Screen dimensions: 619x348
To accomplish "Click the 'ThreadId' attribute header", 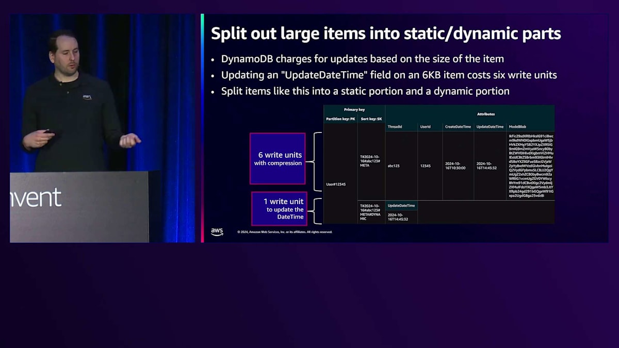I will (x=395, y=127).
